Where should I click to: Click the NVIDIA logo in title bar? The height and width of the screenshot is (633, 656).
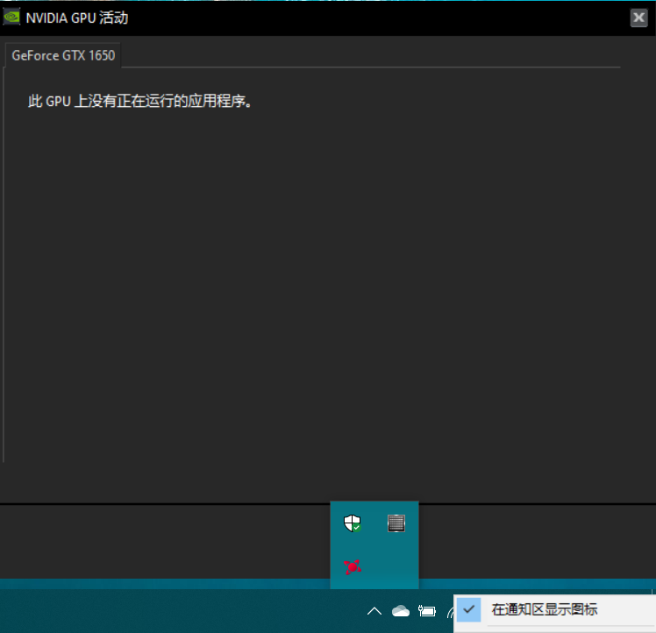[11, 18]
